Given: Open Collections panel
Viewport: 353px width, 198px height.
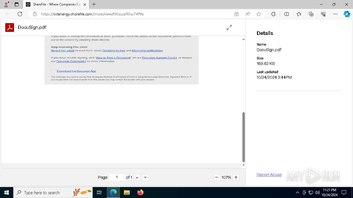Looking at the screenshot, I should pyautogui.click(x=311, y=14).
